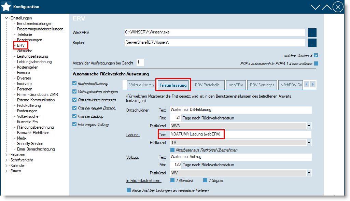Close the Konfiguration window
Viewport: 350px width, 201px height.
338,7
